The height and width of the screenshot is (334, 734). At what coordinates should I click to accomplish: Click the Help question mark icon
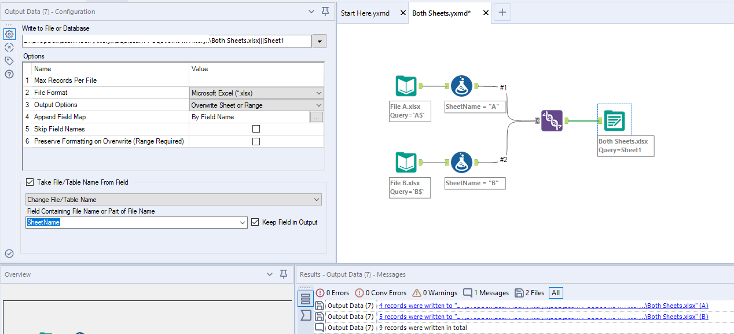coord(9,74)
